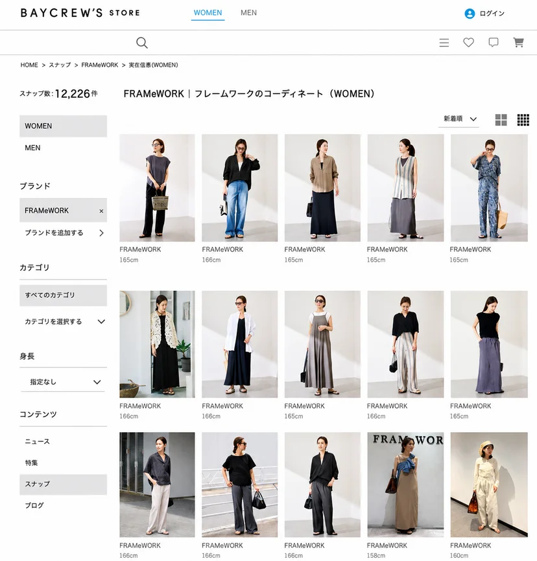Click スナップ breadcrumb link
Screen dimensions: 537x561
tap(60, 65)
